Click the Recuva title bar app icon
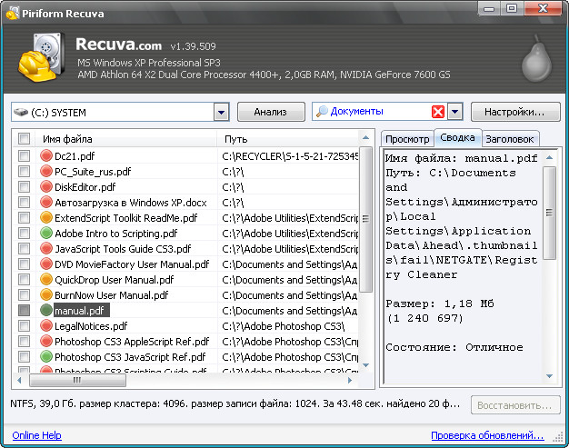 pos(13,13)
